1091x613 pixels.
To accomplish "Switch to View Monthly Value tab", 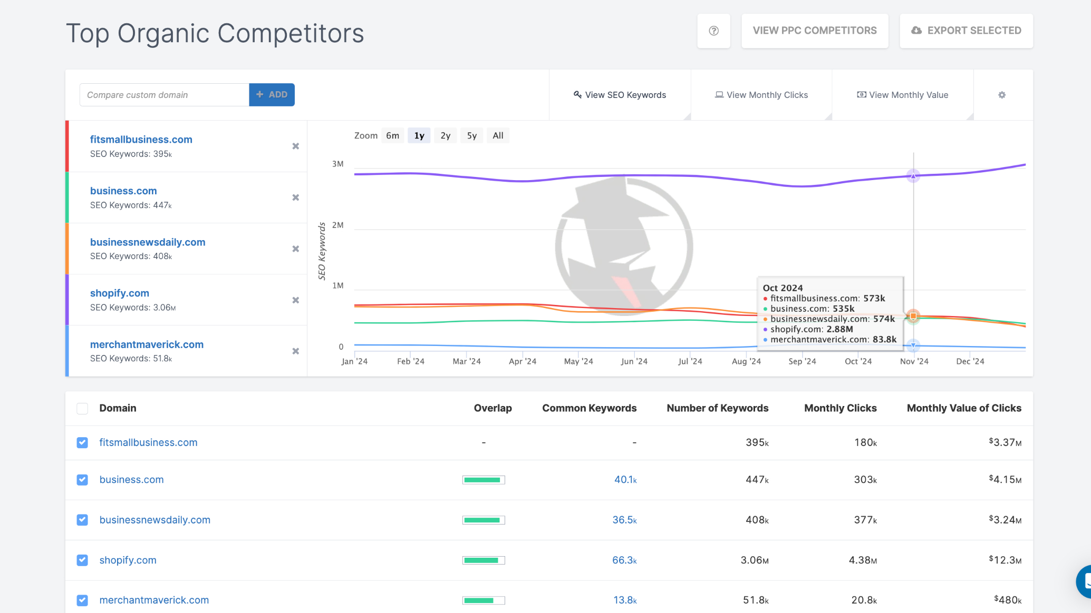I will coord(903,95).
